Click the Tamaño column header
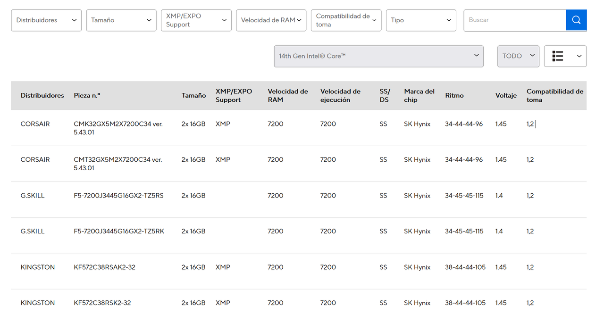This screenshot has height=314, width=604. click(x=194, y=96)
